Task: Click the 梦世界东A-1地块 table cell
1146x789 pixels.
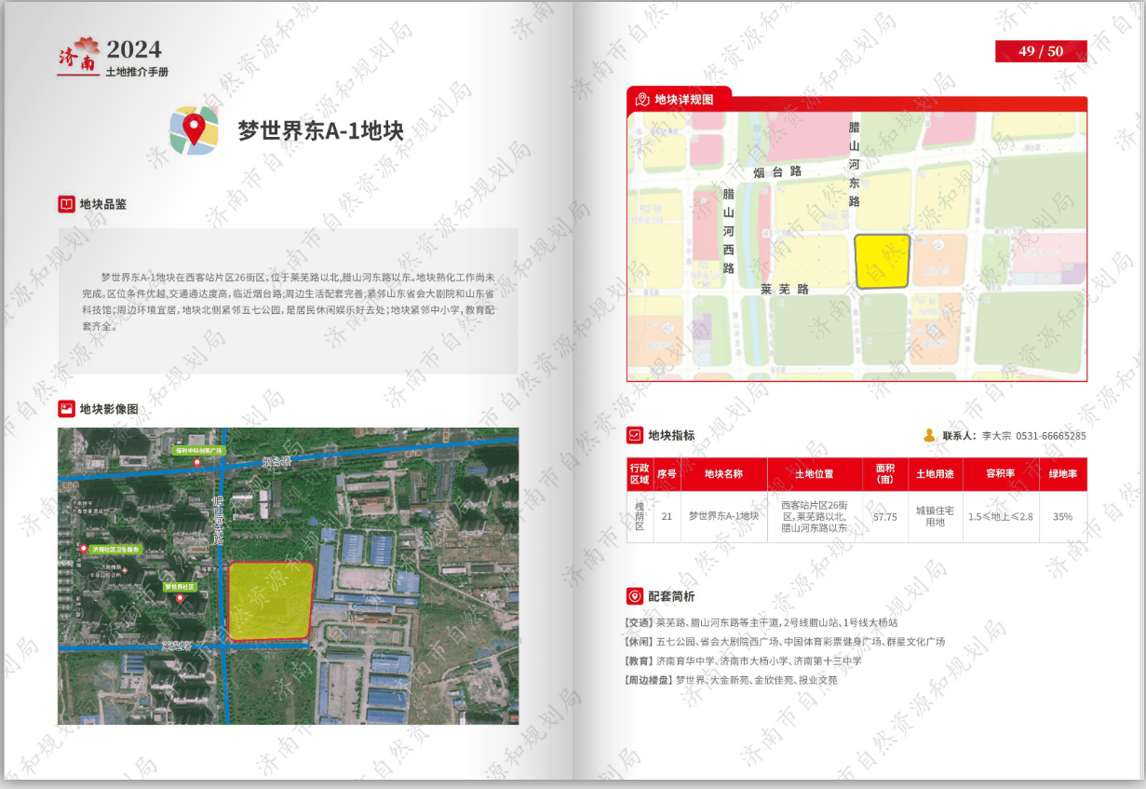Action: pos(723,516)
